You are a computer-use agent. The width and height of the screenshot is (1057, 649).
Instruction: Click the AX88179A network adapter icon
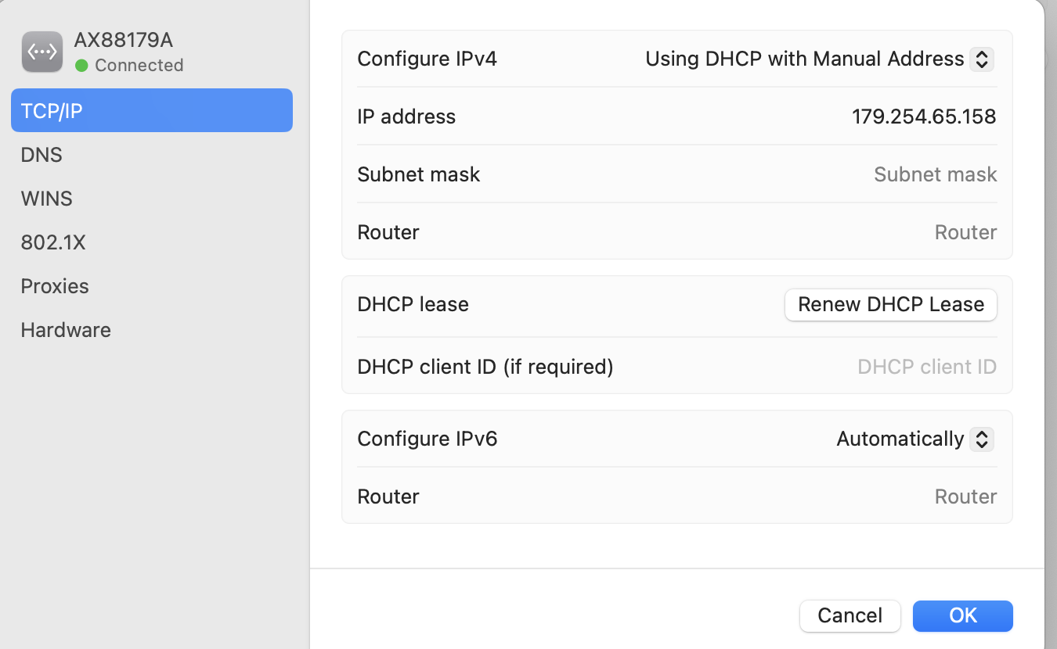coord(42,51)
